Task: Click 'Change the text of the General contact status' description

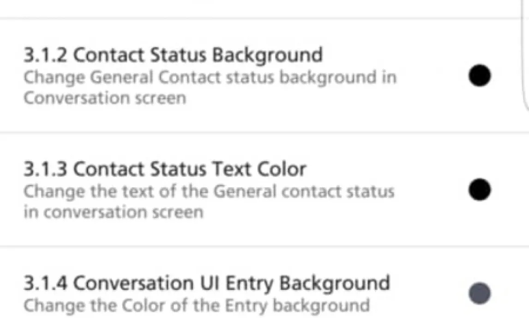Action: pos(209,191)
